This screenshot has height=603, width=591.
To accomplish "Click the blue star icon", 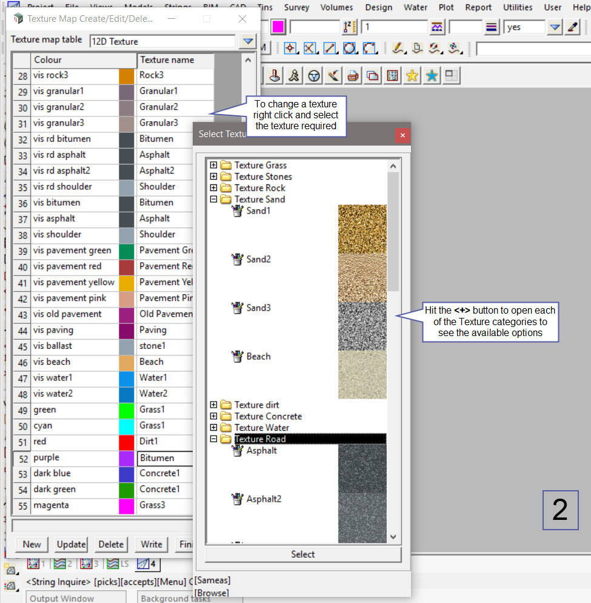I will 432,76.
